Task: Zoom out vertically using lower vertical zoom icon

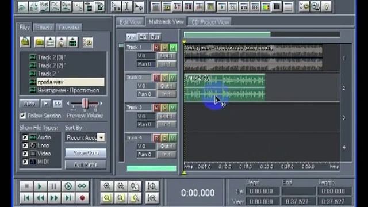Action: [152, 198]
